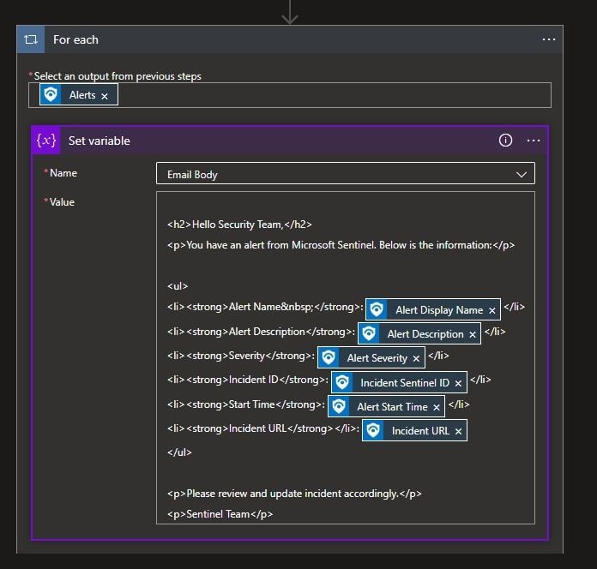
Task: Open the Name dropdown showing Email Body
Action: click(x=346, y=173)
